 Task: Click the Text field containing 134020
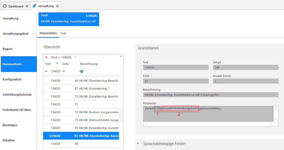(x=176, y=68)
